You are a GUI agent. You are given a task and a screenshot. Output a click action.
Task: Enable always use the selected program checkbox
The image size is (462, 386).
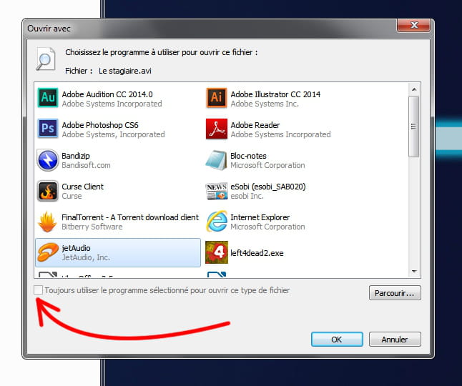(38, 289)
